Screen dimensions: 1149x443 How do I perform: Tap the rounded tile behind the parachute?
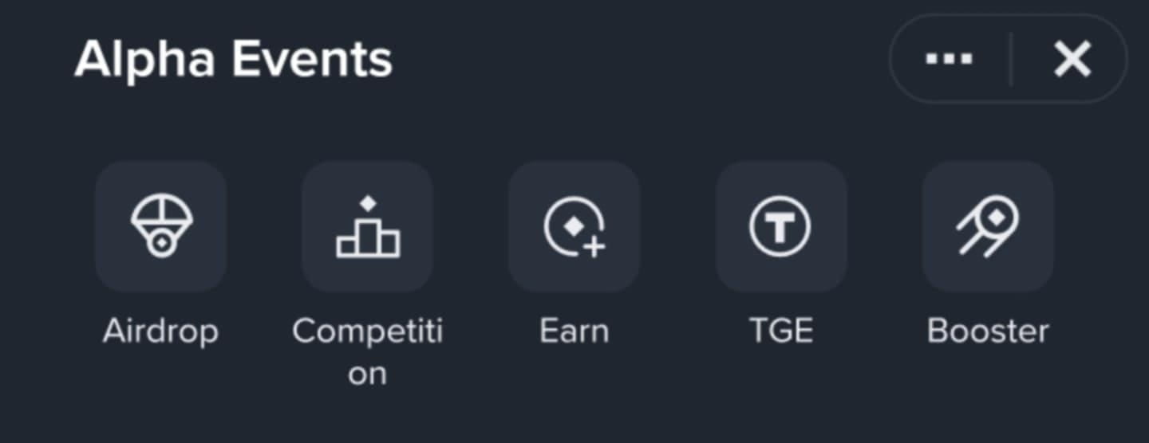point(161,226)
